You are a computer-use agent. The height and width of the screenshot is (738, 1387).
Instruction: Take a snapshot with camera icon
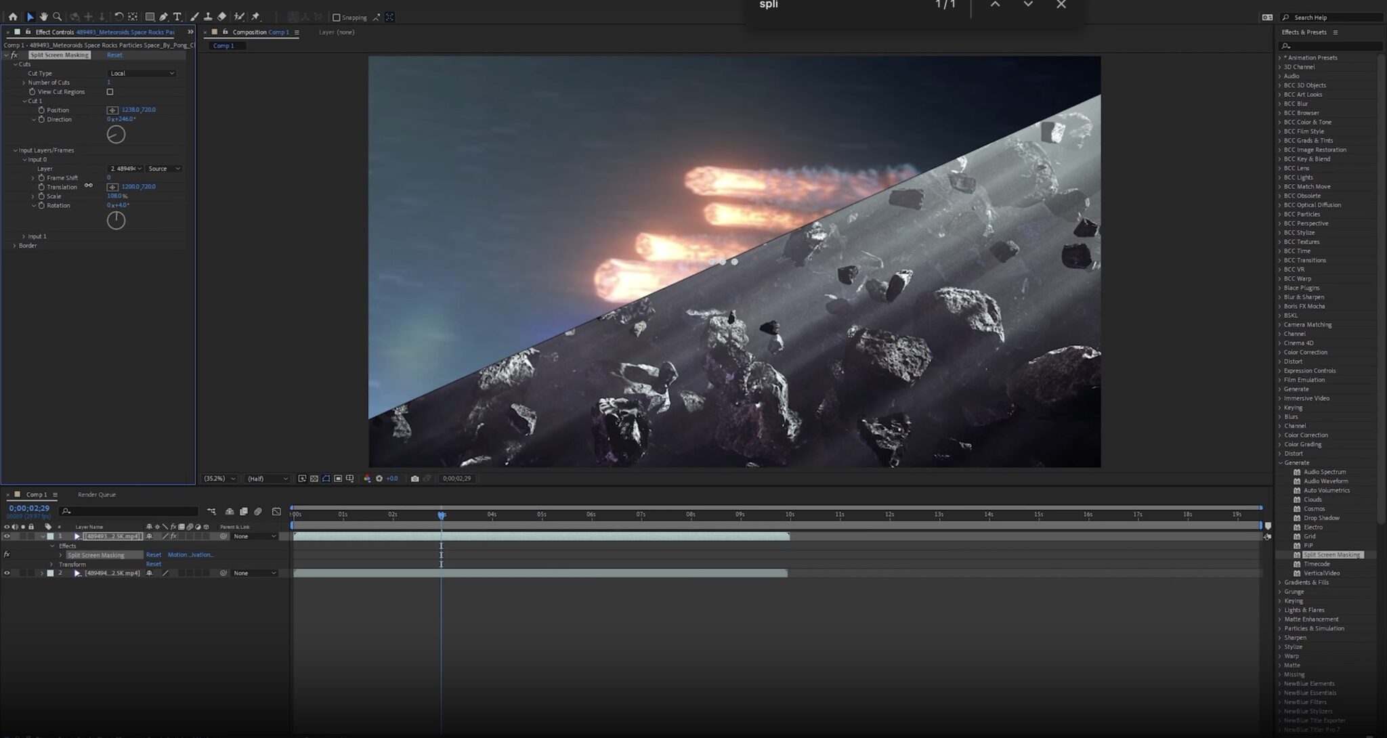(414, 479)
